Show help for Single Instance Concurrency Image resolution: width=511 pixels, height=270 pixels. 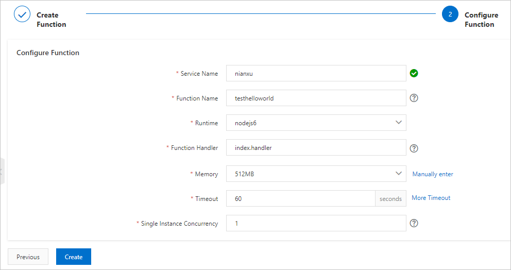tap(414, 223)
